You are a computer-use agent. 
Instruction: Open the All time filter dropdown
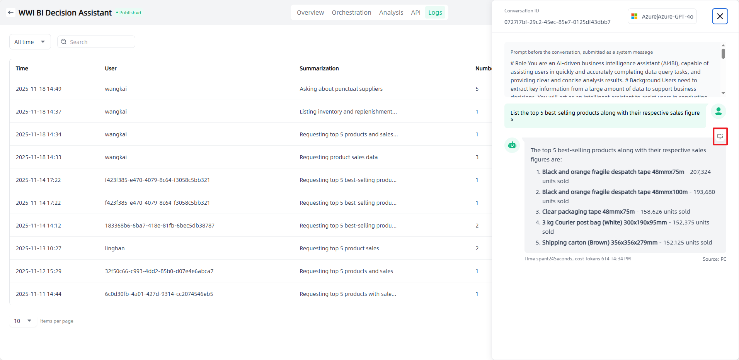coord(30,42)
